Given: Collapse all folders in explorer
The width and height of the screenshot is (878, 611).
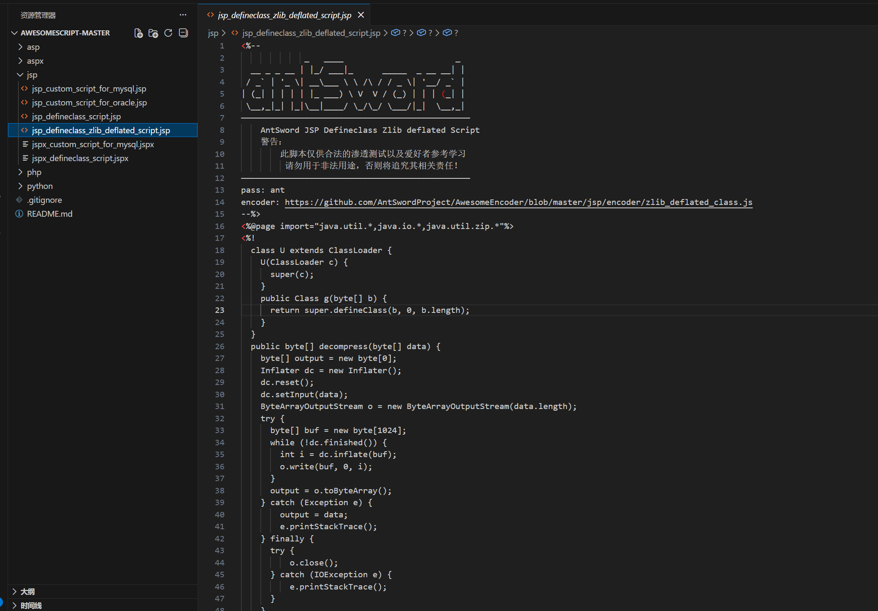Looking at the screenshot, I should click(183, 33).
